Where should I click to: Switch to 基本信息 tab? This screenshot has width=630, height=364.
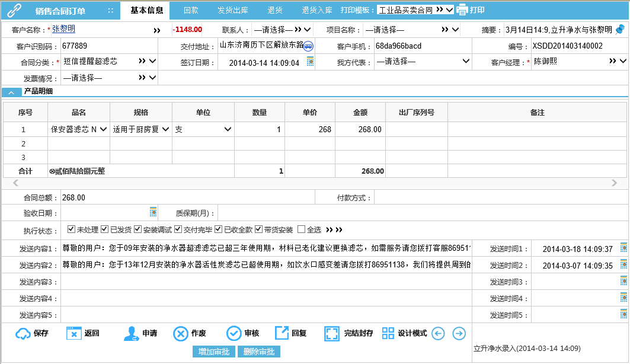(x=146, y=10)
